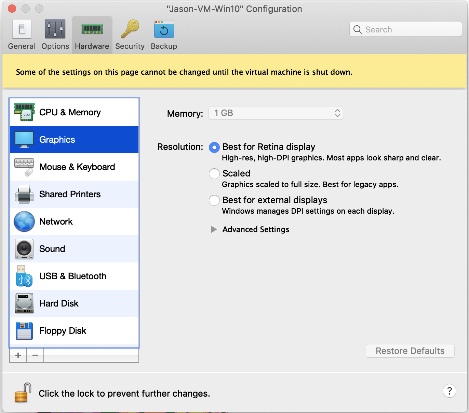Select the Hardware memory chip icon
This screenshot has width=469, height=413.
pos(92,29)
